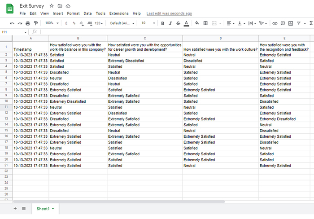
Task: Select cell B10 Extremely Dissatisfied
Action: tap(78, 101)
